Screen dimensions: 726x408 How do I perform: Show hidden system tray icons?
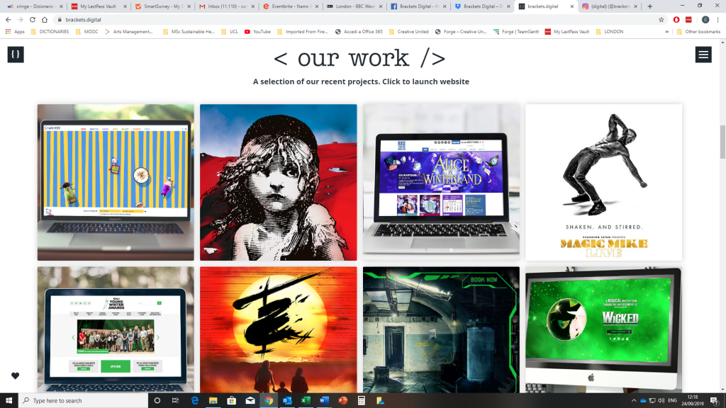633,400
